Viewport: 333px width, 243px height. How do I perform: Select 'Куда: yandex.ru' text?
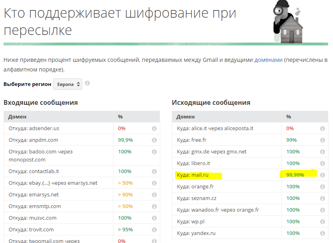pos(196,233)
